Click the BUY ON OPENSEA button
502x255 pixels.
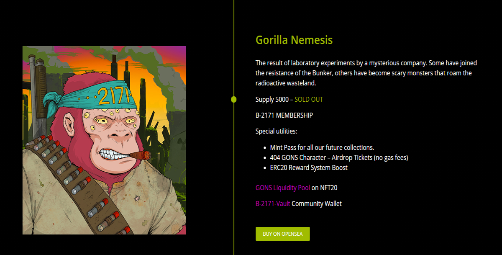[282, 234]
